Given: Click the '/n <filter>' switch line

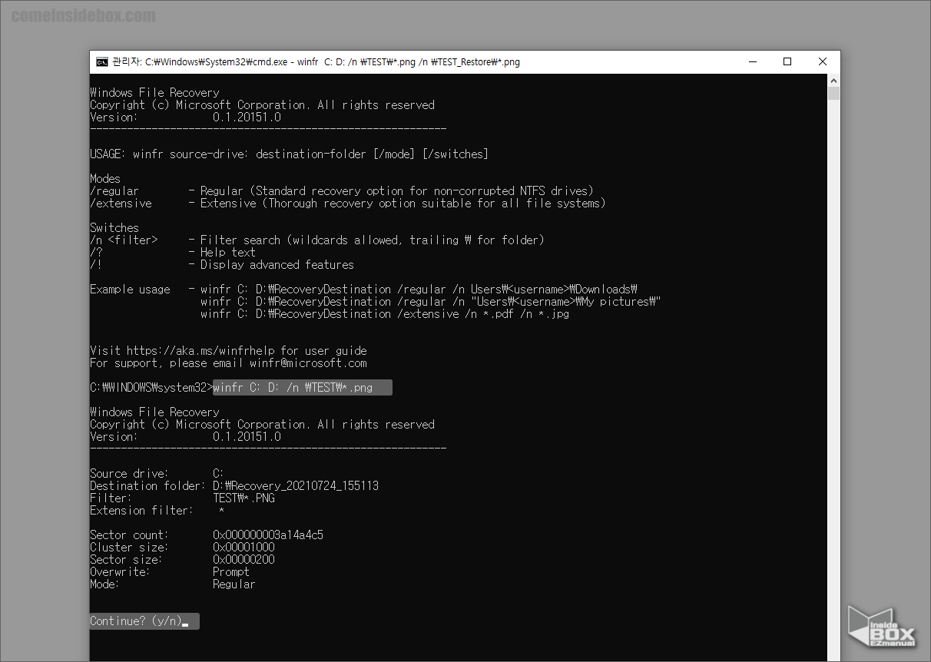Looking at the screenshot, I should coord(317,240).
